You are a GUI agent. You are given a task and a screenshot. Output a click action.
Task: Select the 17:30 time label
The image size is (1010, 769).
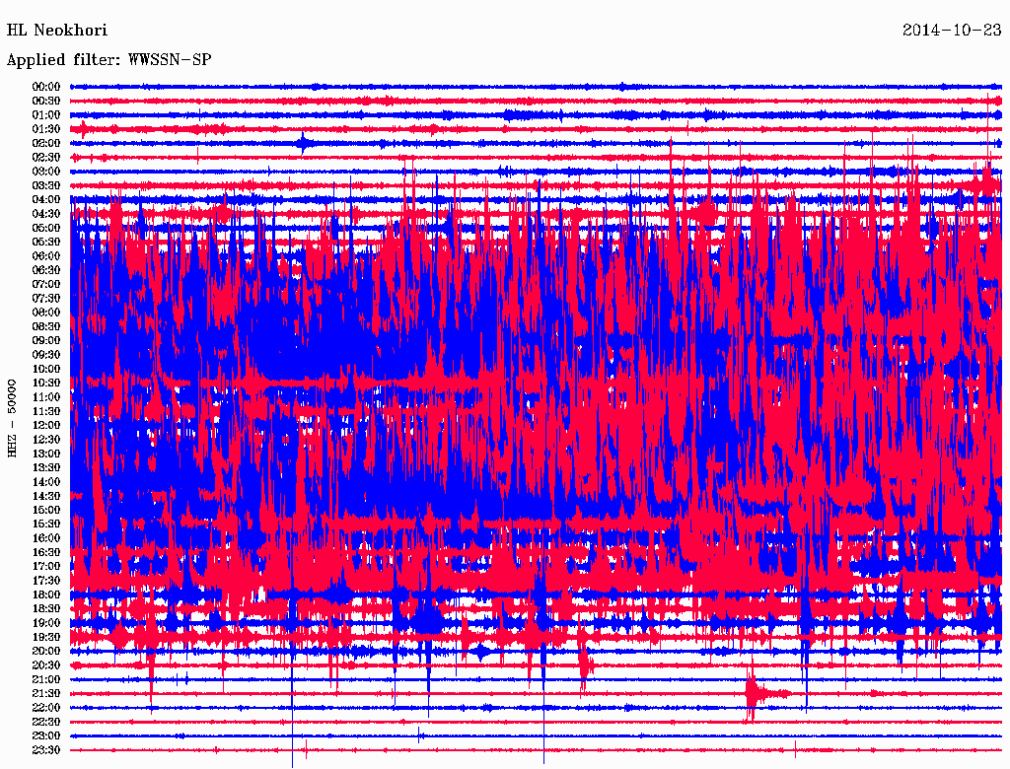click(x=45, y=581)
